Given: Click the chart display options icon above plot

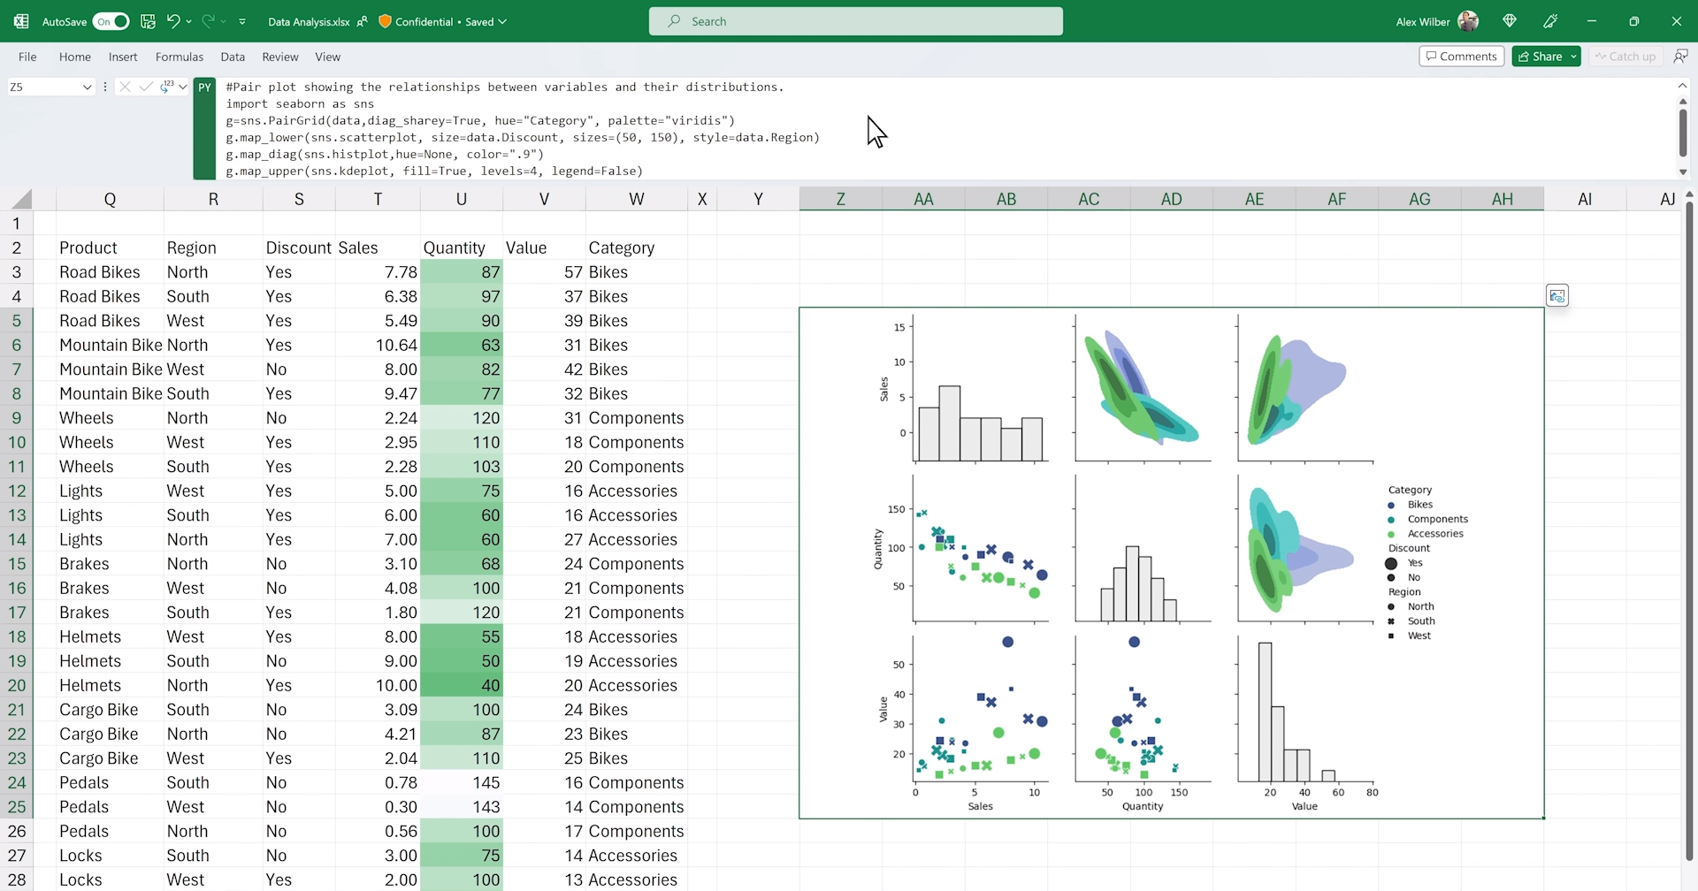Looking at the screenshot, I should tap(1557, 296).
